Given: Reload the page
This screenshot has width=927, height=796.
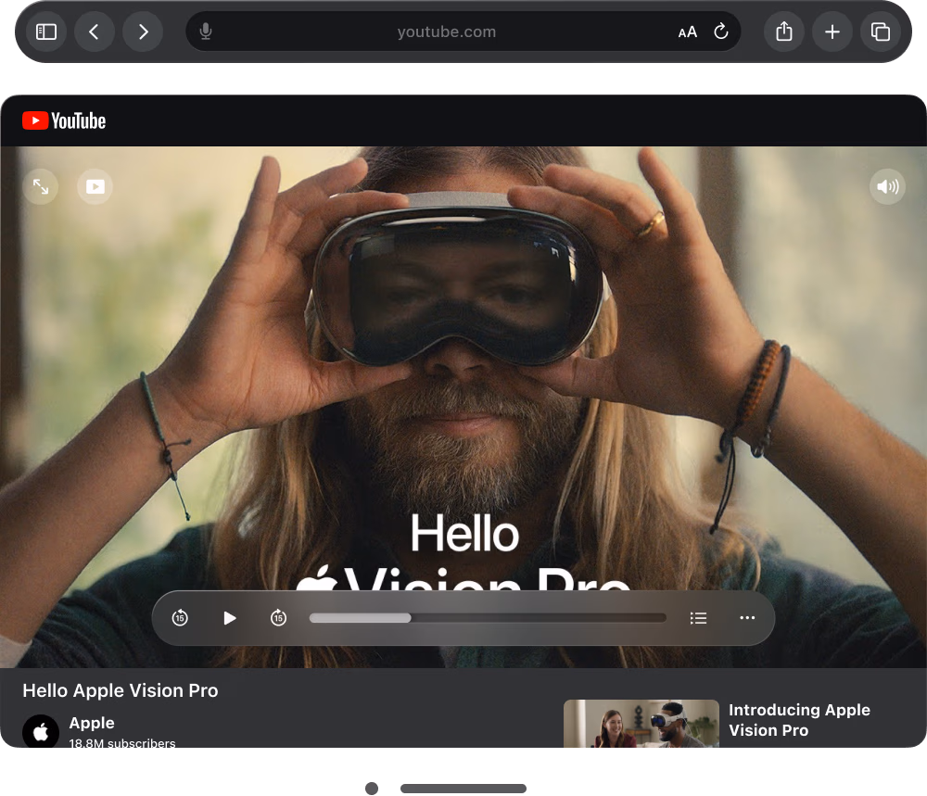Looking at the screenshot, I should (x=720, y=32).
